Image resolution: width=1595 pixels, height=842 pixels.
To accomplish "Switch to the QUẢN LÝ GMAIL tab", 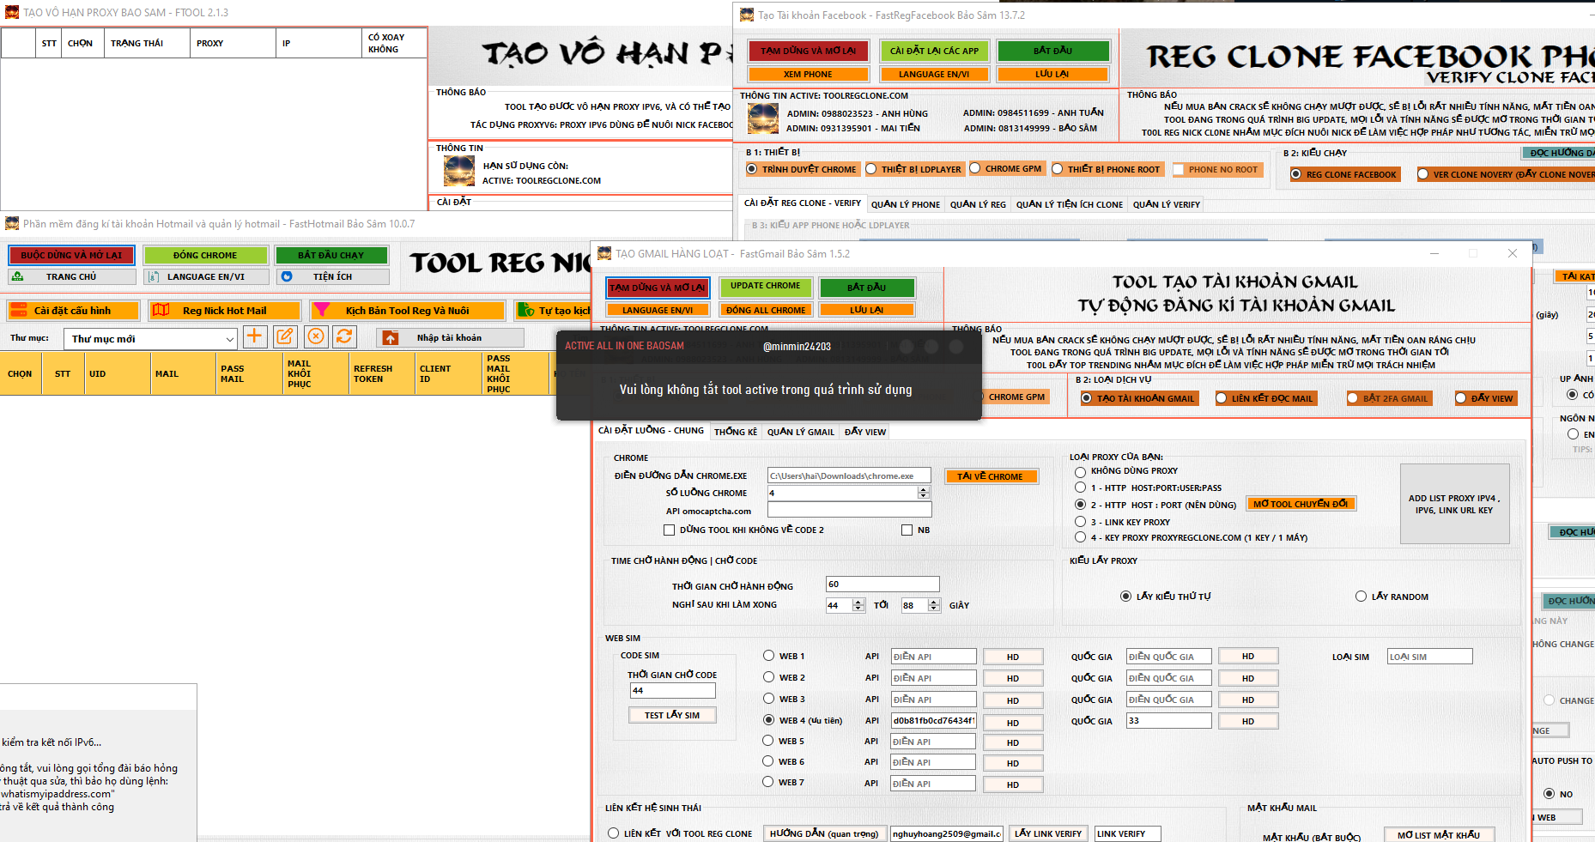I will [800, 432].
